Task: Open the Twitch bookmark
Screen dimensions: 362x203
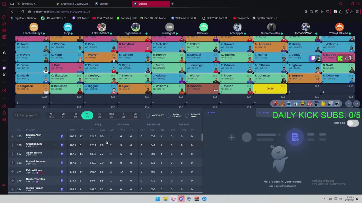Action: click(81, 18)
